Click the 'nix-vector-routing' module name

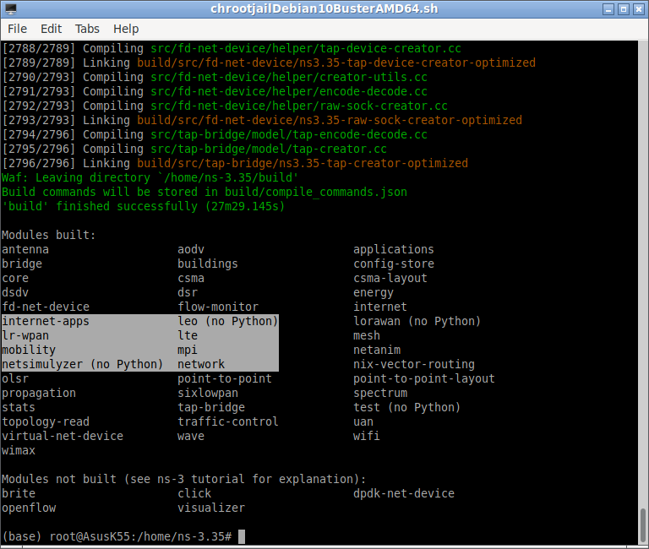(x=414, y=364)
